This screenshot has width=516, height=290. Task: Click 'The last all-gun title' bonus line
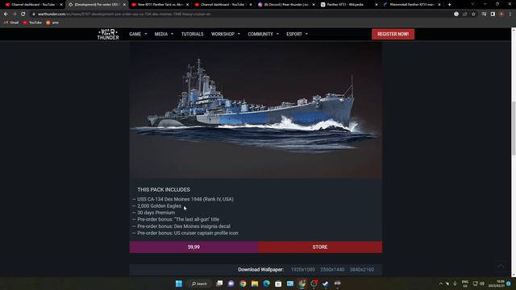(178, 219)
